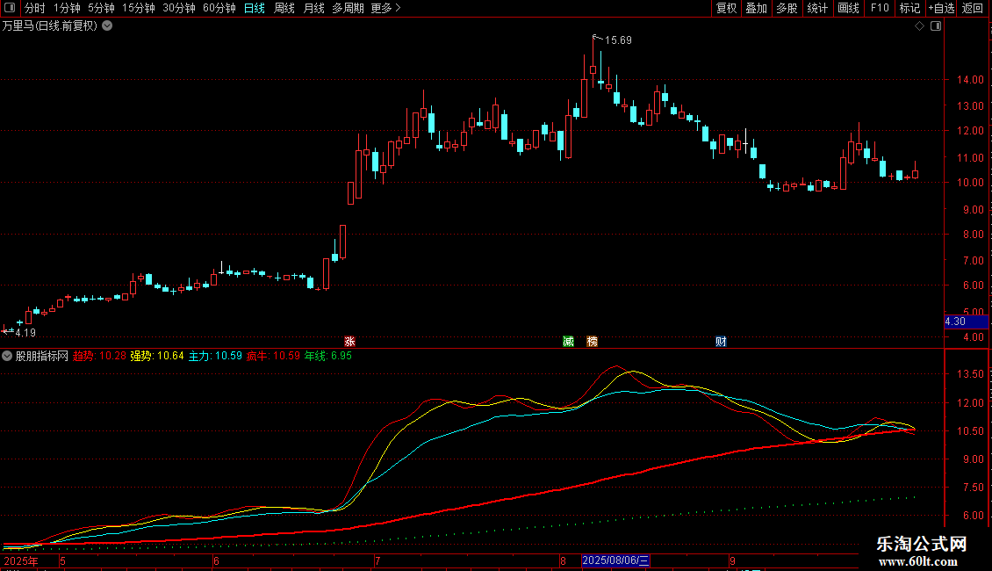Image resolution: width=992 pixels, height=571 pixels.
Task: Open the 画线 drawing tools
Action: pos(848,8)
